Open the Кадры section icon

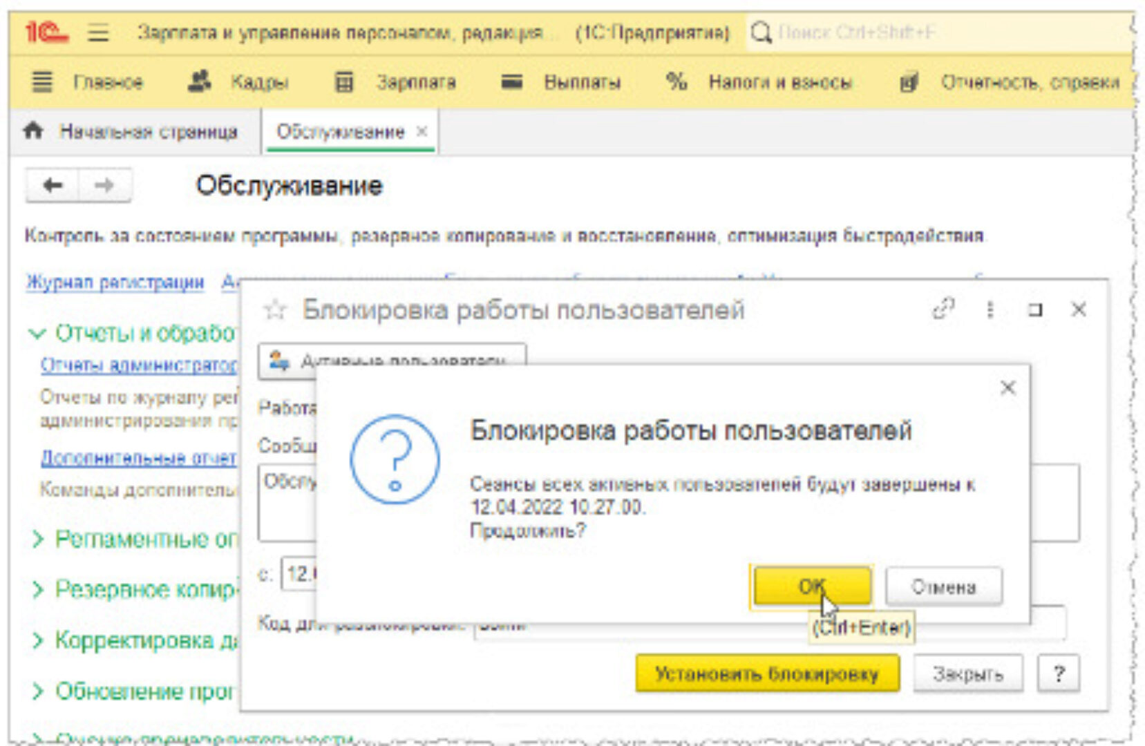pyautogui.click(x=200, y=82)
